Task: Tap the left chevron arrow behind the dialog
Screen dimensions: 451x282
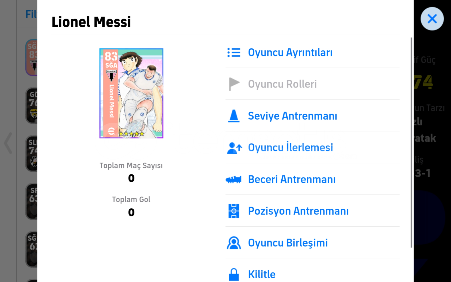Action: 8,143
